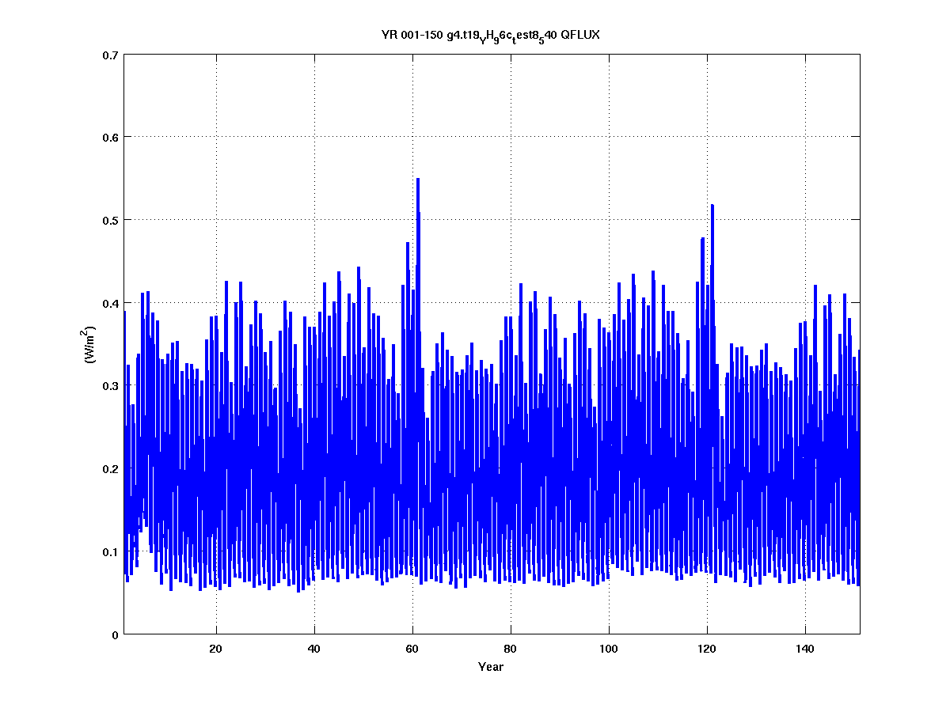Viewport: 950px width, 712px height.
Task: Click y-axis tick label '0.1'
Action: click(x=110, y=551)
